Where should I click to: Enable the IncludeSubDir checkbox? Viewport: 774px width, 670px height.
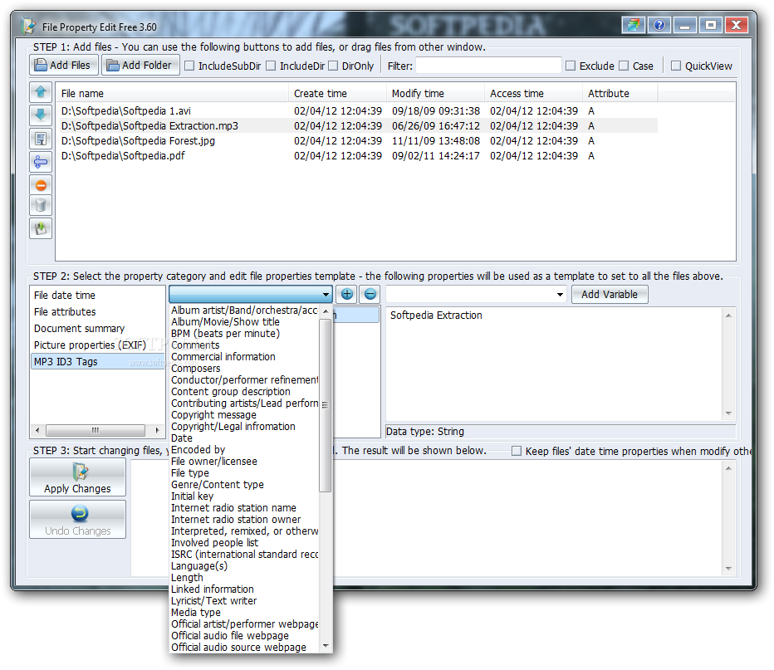click(x=189, y=66)
